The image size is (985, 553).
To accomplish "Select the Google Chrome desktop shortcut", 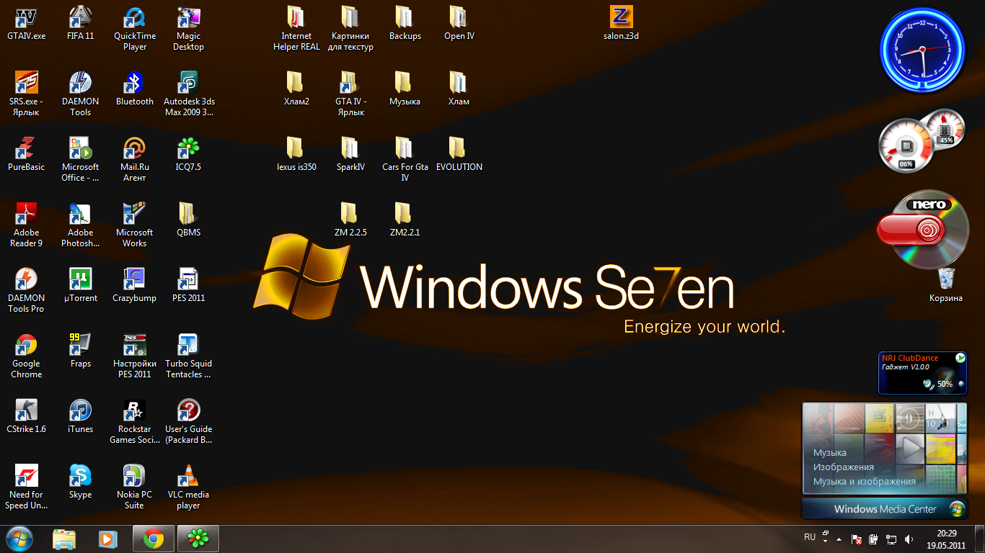I will (x=26, y=356).
